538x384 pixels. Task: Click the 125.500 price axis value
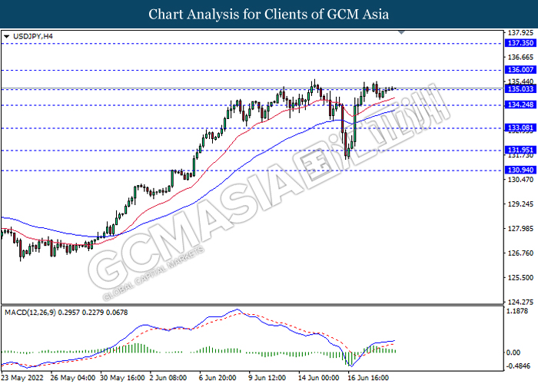point(520,277)
